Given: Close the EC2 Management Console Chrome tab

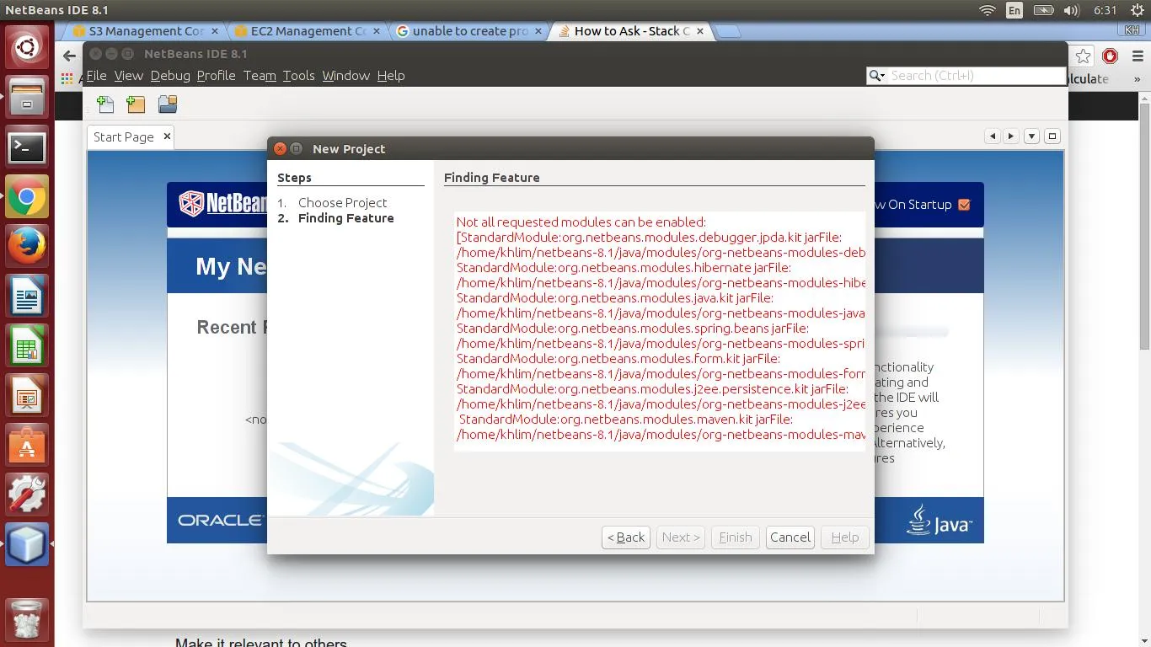Looking at the screenshot, I should pos(377,31).
